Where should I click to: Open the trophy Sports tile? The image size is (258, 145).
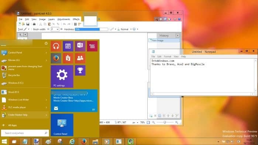pos(80,70)
